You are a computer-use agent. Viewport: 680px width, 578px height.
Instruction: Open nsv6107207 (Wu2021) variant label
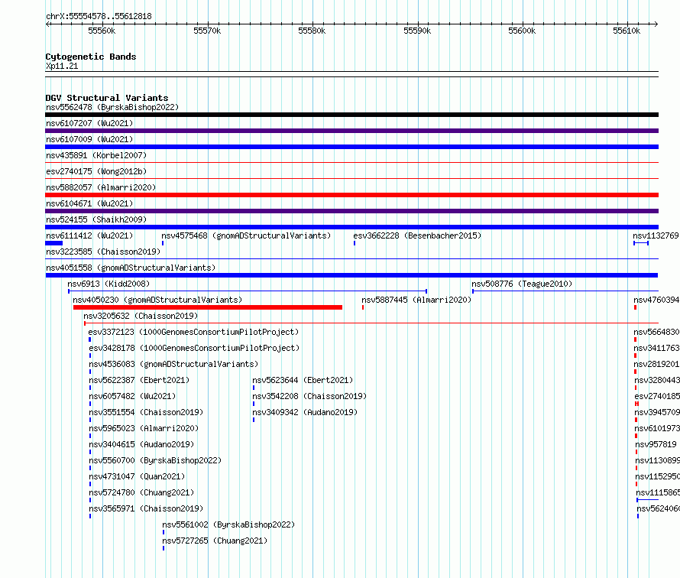point(89,123)
